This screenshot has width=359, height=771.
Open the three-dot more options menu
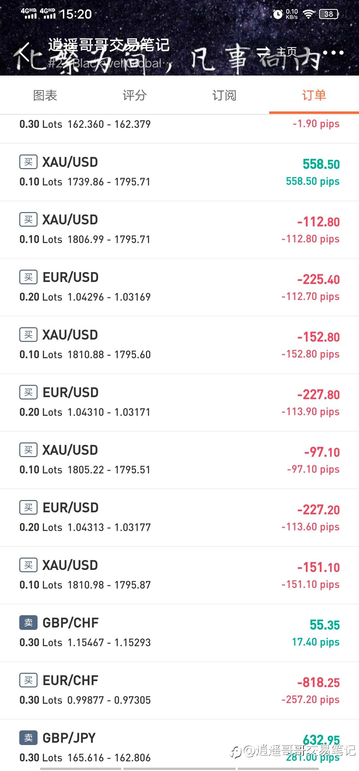333,53
